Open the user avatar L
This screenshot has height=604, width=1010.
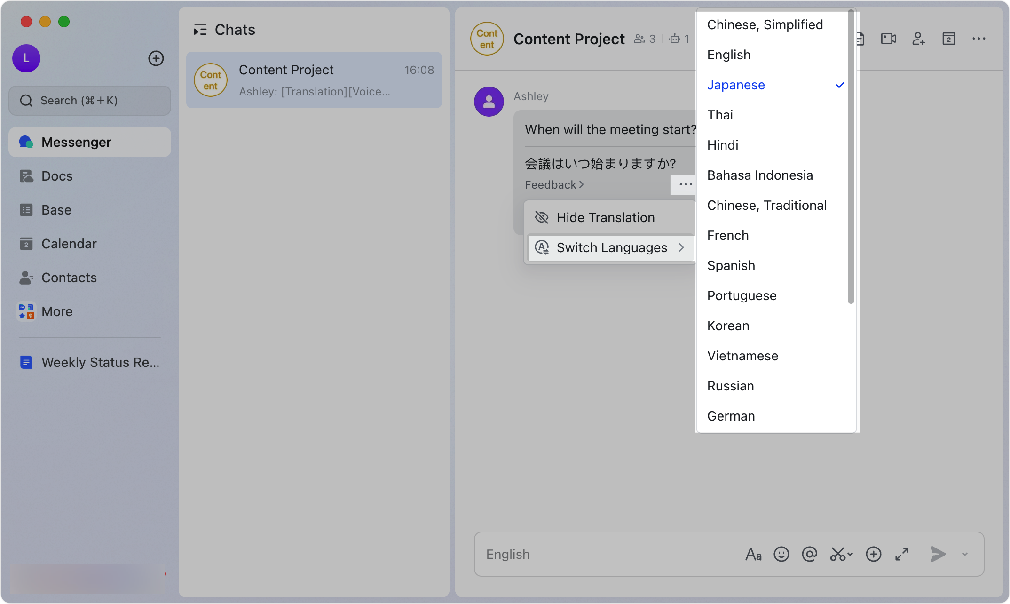26,58
